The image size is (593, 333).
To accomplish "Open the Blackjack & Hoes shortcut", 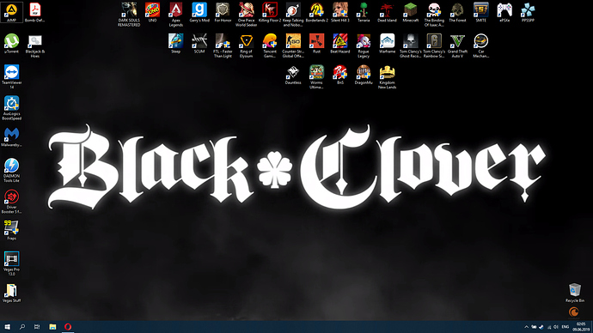I will point(34,45).
